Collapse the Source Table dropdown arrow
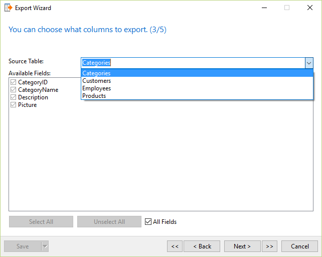 (x=309, y=63)
